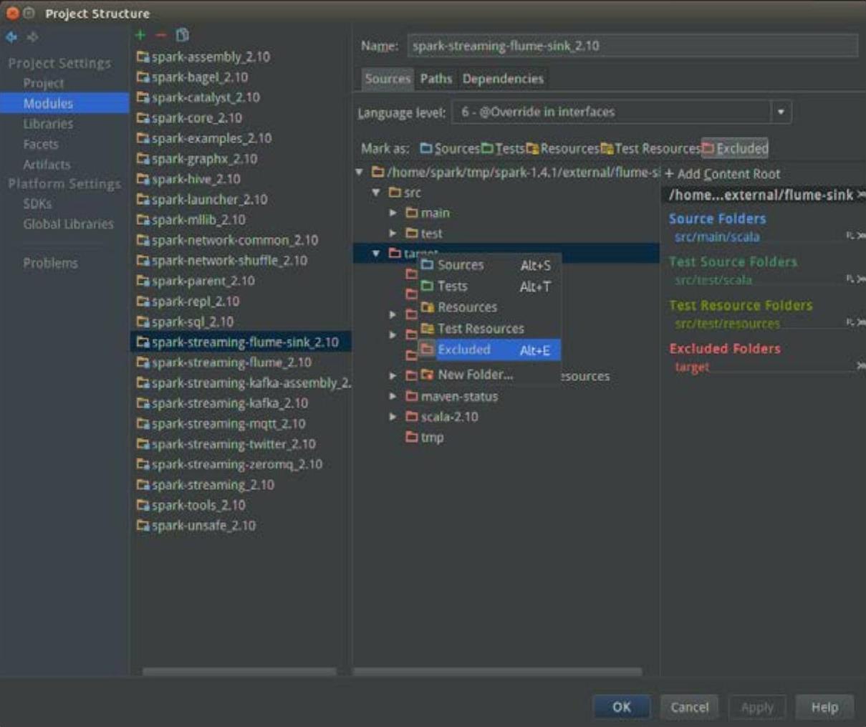Screen dimensions: 866x727
Task: Mark as Tests in toolbar
Action: pyautogui.click(x=503, y=148)
